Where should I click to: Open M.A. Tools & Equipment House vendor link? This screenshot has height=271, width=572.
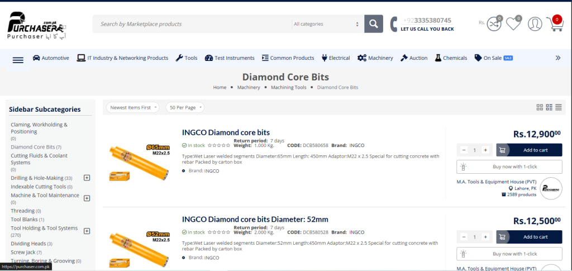[x=497, y=182]
